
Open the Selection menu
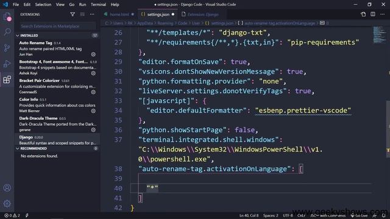coord(43,4)
